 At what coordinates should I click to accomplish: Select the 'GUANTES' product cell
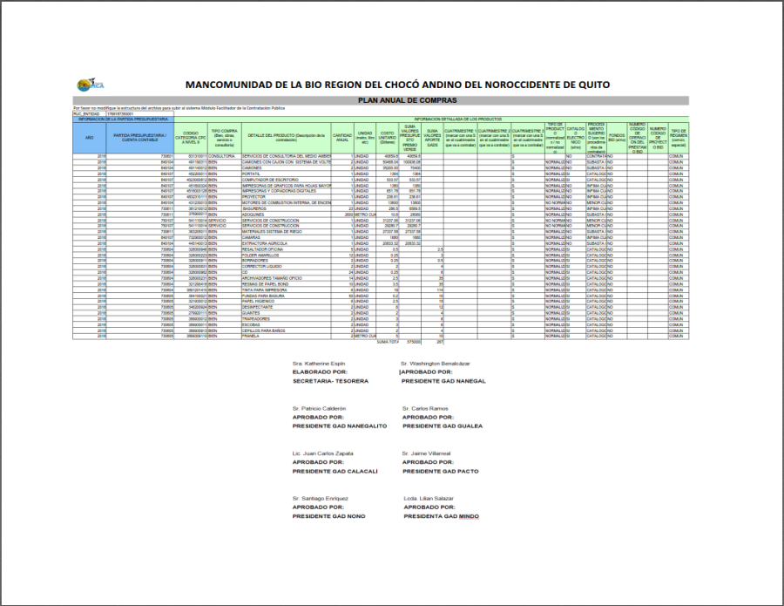(287, 313)
